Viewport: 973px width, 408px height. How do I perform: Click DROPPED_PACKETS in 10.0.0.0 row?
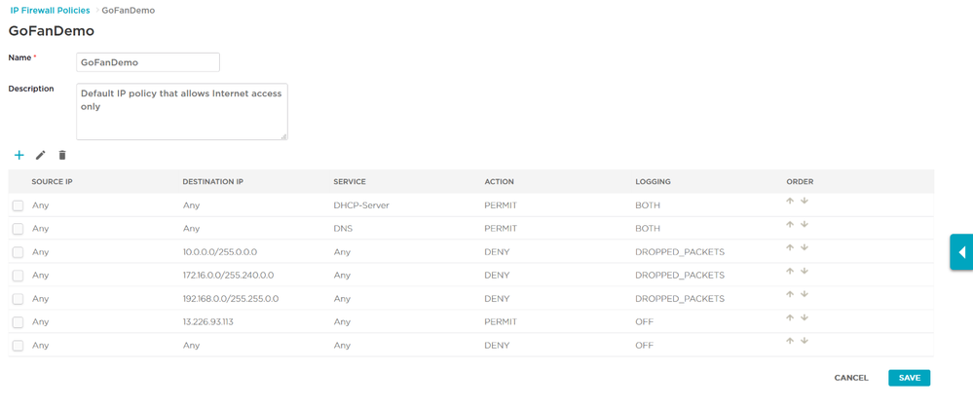[680, 252]
